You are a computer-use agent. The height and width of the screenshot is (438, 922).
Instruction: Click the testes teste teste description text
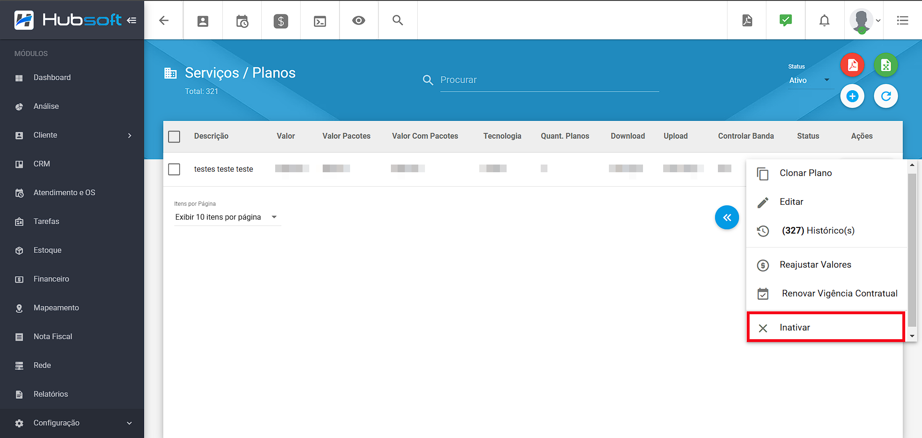click(x=223, y=169)
